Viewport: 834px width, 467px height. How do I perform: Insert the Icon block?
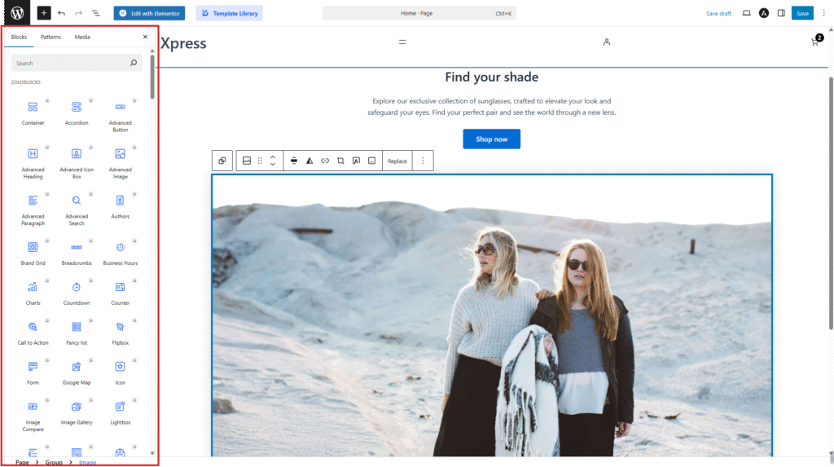121,372
